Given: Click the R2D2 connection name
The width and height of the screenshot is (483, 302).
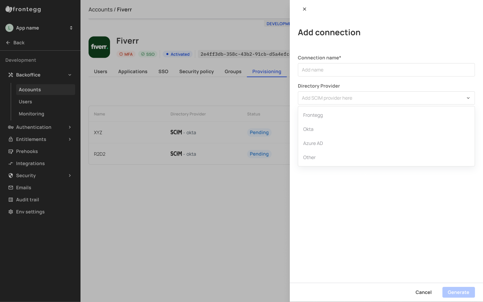Looking at the screenshot, I should coord(100,154).
